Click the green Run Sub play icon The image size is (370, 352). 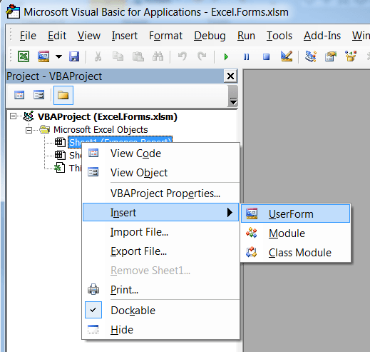(x=226, y=57)
